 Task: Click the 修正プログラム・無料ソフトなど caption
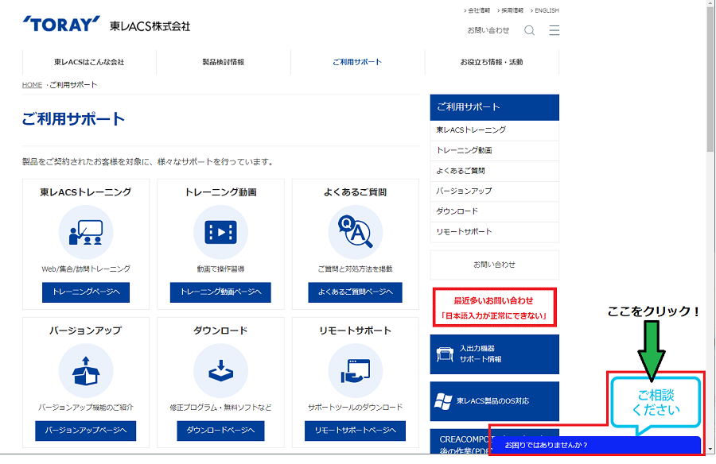pyautogui.click(x=220, y=408)
